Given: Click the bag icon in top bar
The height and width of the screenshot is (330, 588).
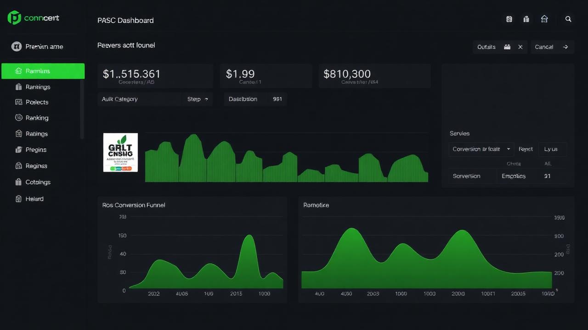Looking at the screenshot, I should point(526,19).
